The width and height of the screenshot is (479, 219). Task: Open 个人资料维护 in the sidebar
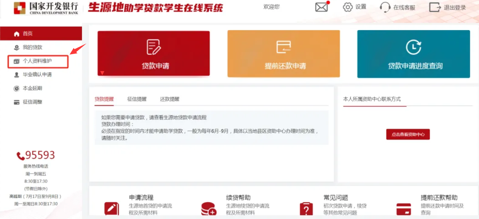click(37, 61)
